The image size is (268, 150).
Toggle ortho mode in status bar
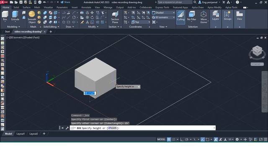click(182, 140)
